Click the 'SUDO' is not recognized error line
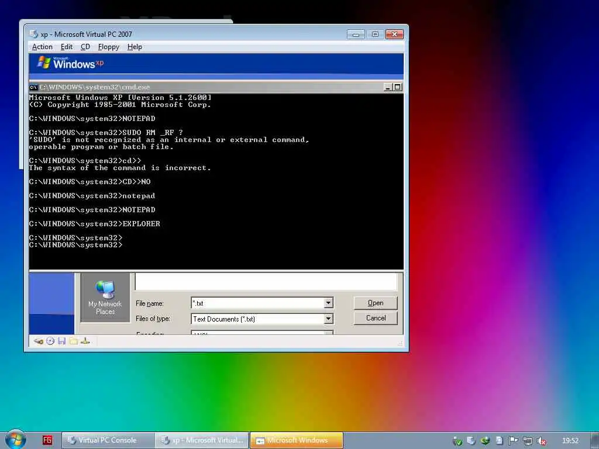This screenshot has height=449, width=599. point(169,140)
